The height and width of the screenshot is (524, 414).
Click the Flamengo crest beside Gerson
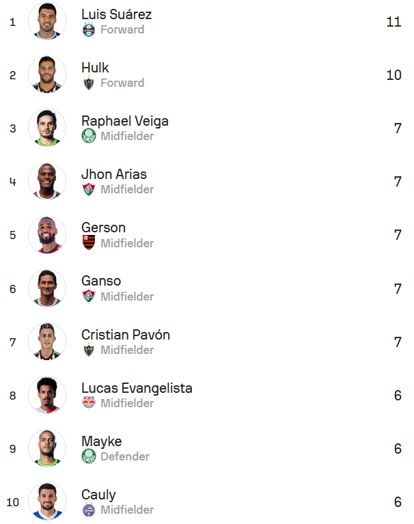click(x=89, y=243)
